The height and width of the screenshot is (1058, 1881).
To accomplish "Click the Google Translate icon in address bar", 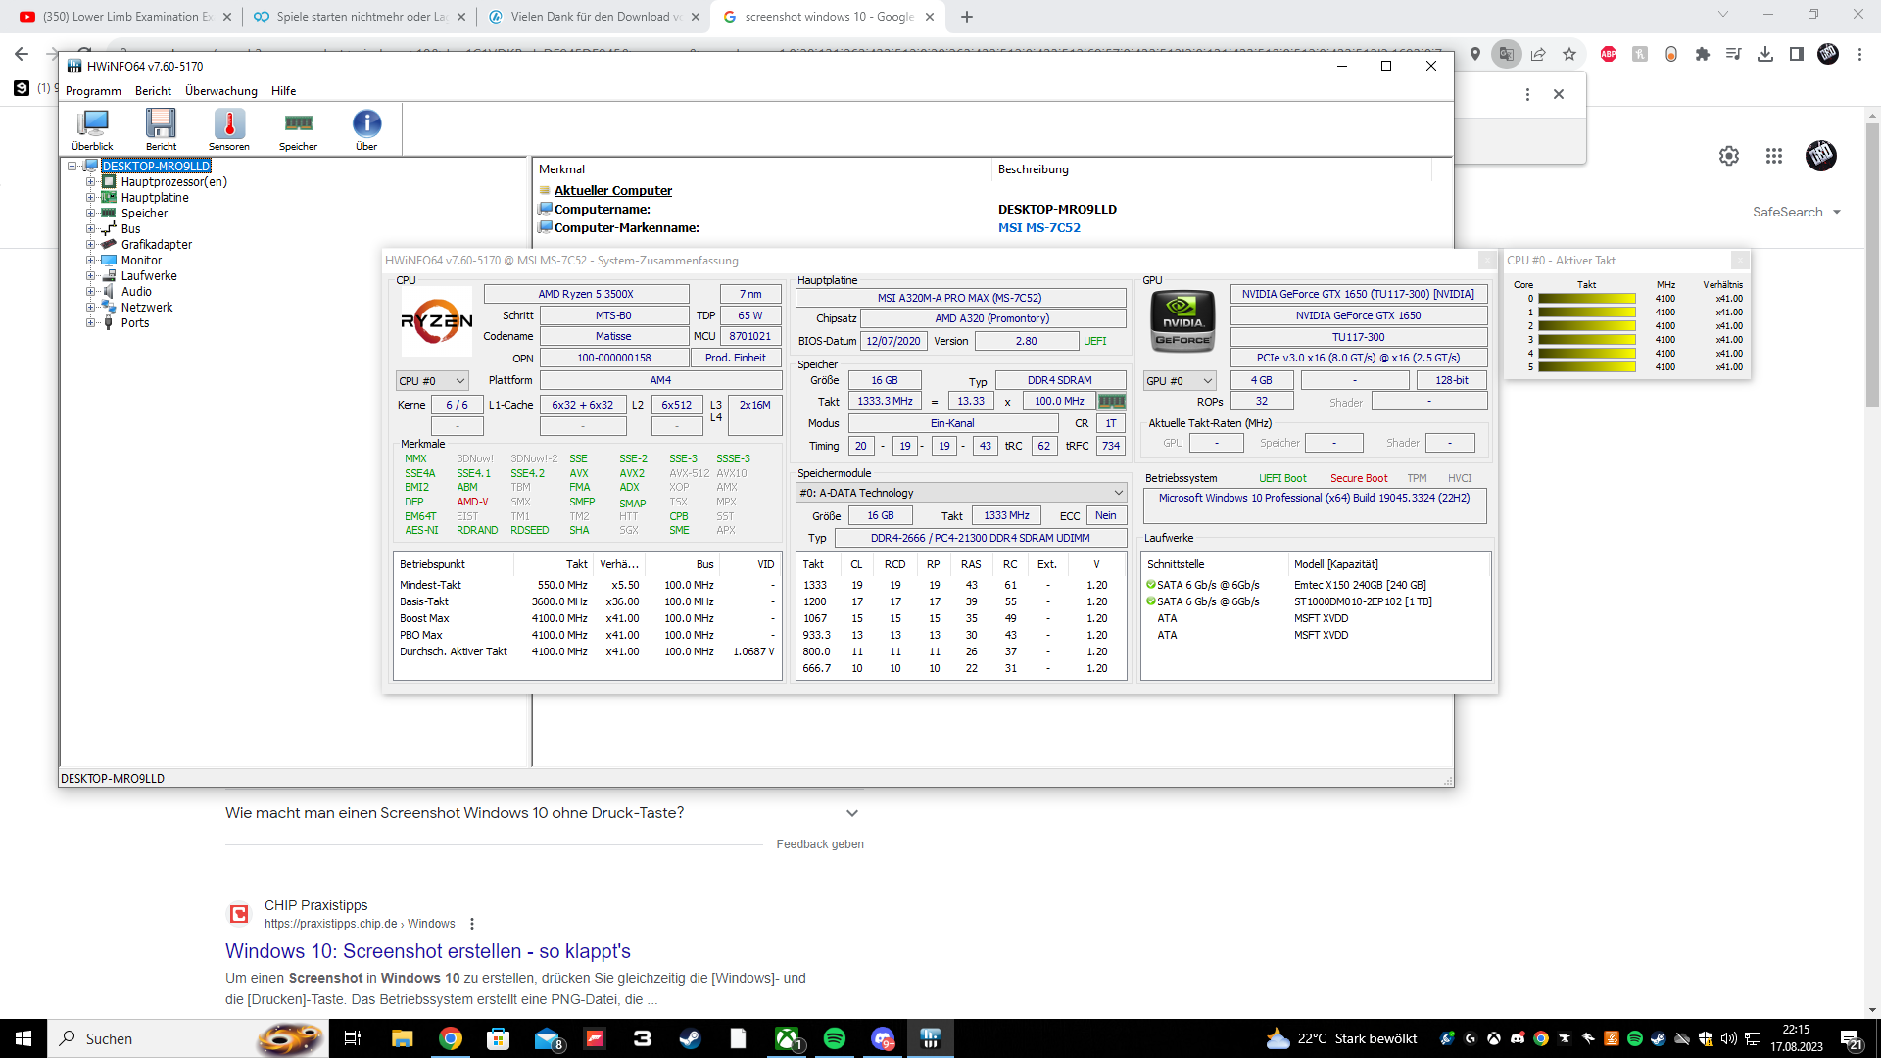I will pyautogui.click(x=1507, y=55).
